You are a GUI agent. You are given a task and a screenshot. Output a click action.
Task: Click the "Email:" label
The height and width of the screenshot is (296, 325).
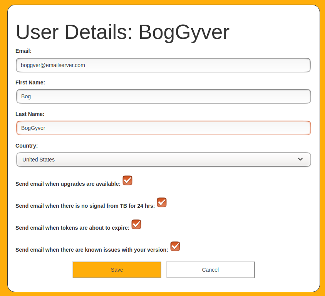[x=23, y=51]
